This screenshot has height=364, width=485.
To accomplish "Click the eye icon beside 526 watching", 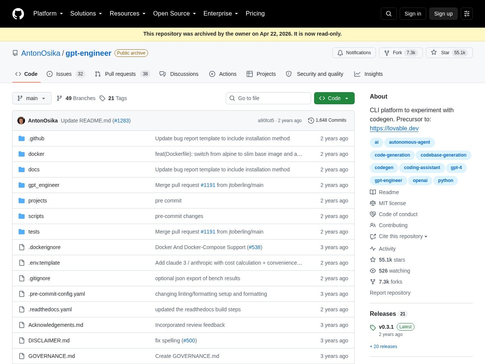I will tap(373, 271).
